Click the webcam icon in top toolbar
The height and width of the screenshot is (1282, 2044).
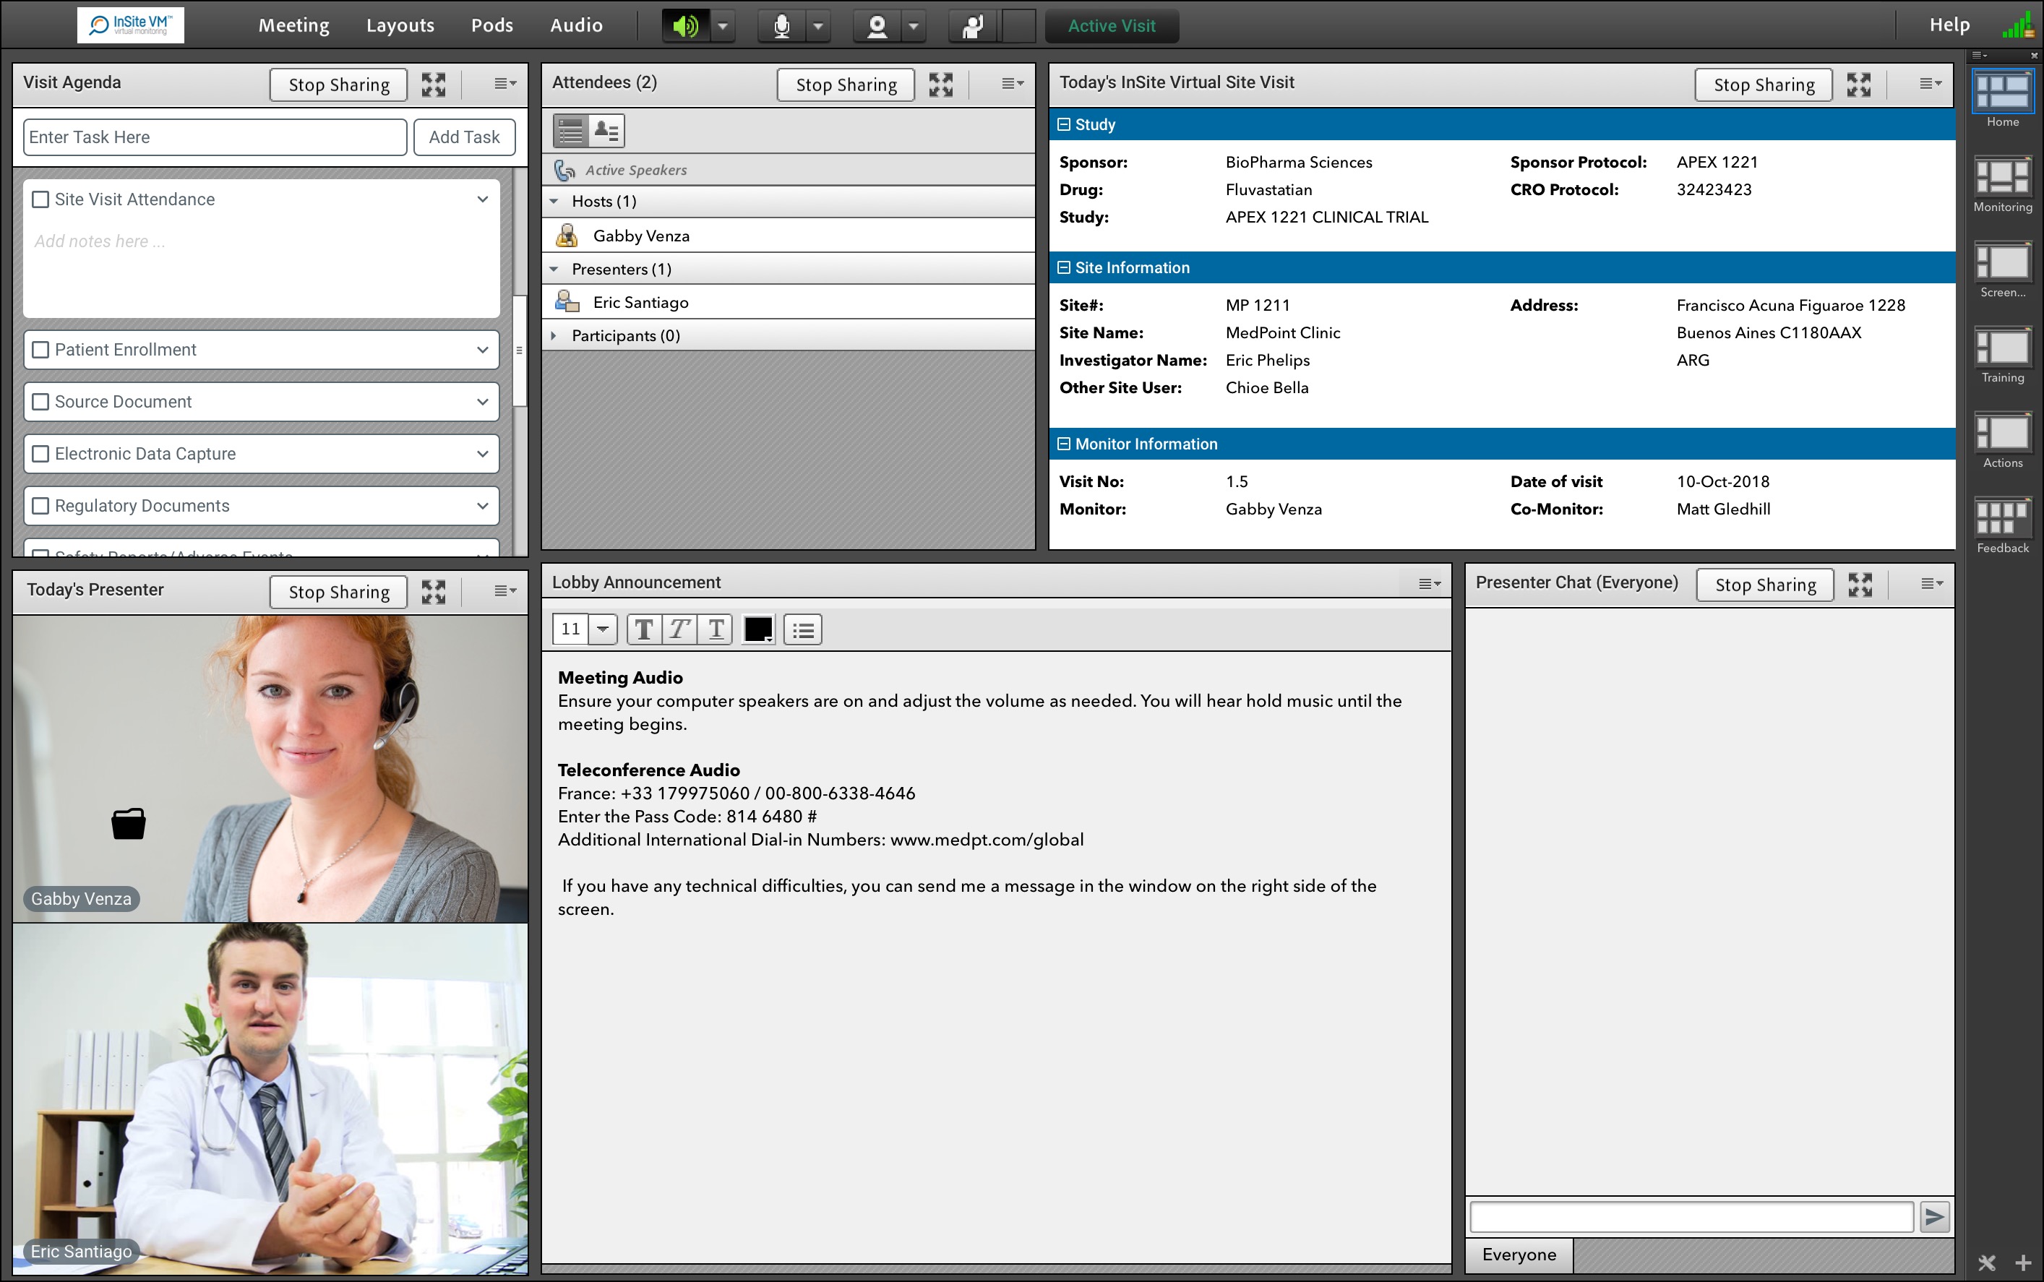click(x=877, y=26)
